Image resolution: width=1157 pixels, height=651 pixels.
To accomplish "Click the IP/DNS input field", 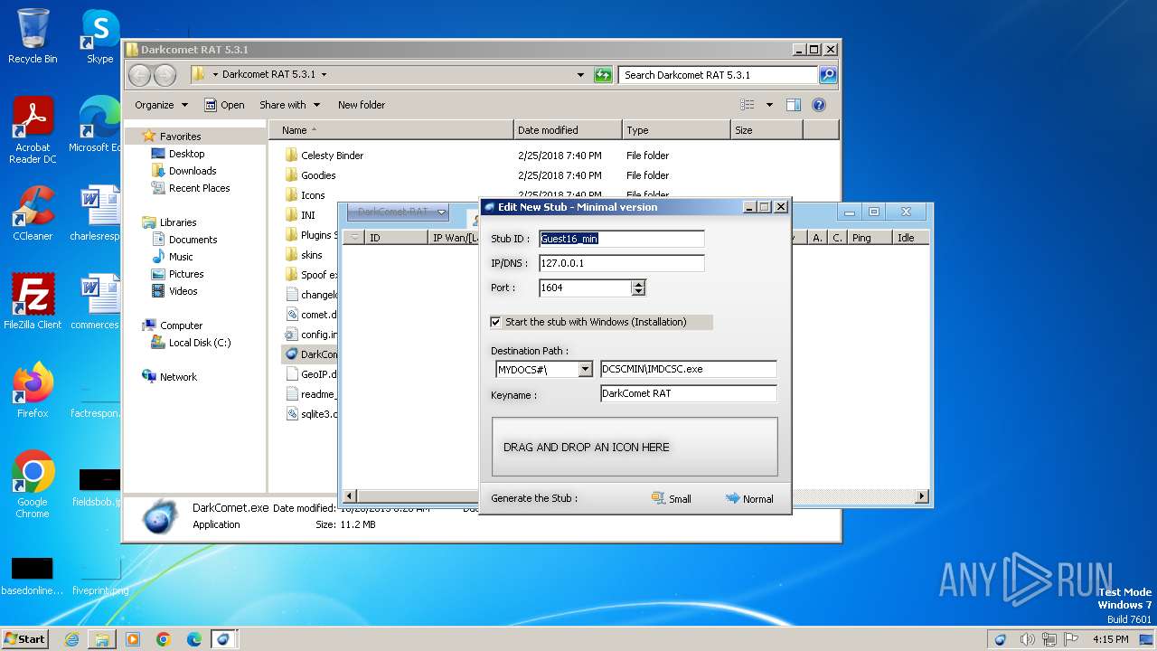I will (x=621, y=263).
